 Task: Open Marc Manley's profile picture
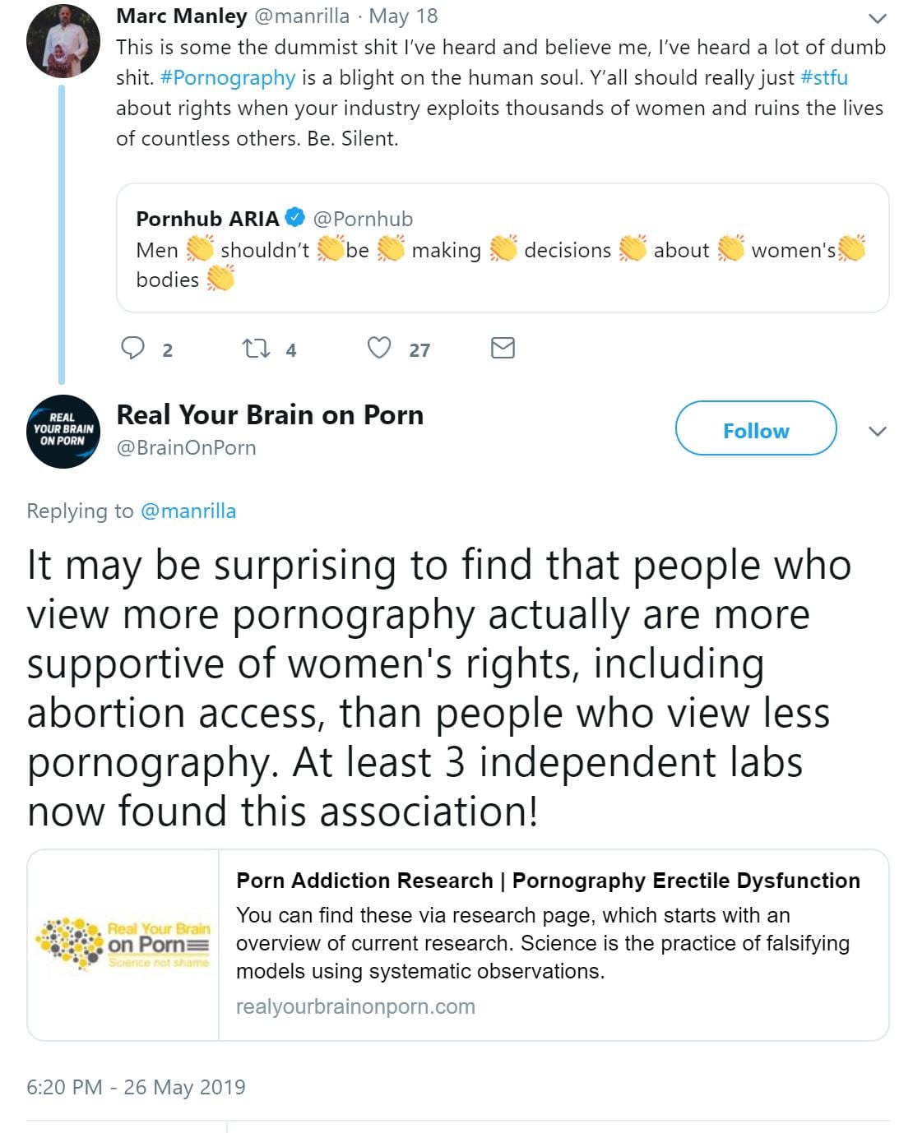click(63, 41)
